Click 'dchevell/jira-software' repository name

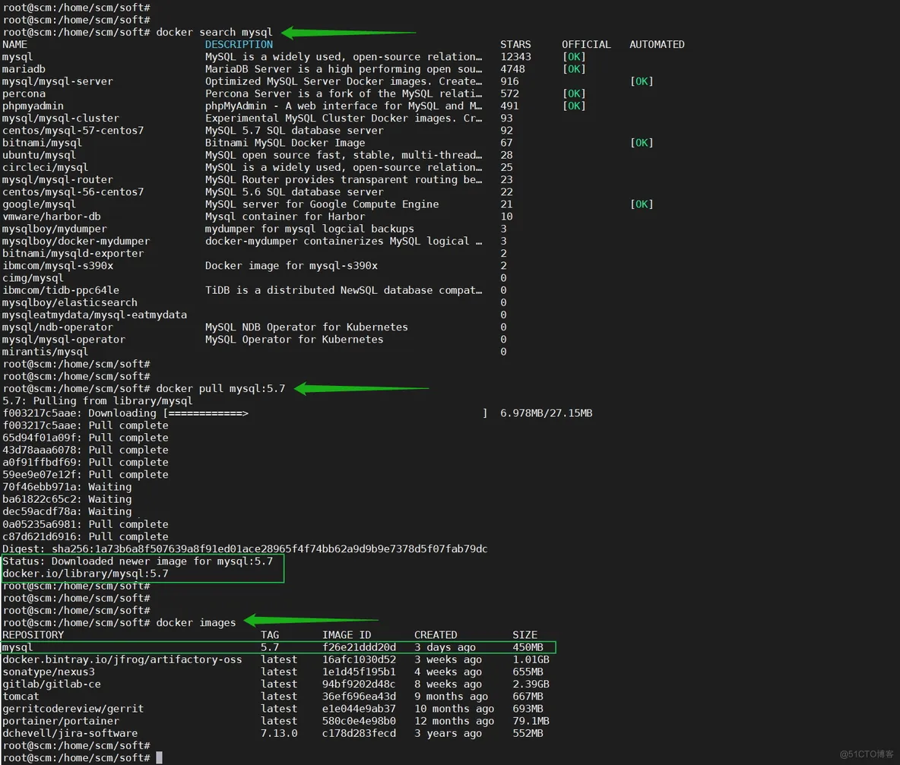(70, 733)
